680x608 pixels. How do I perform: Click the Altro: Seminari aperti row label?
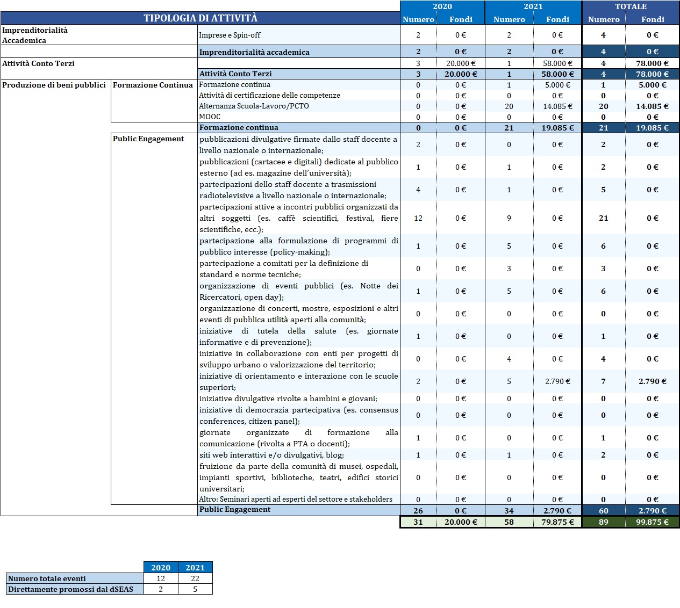pos(296,499)
